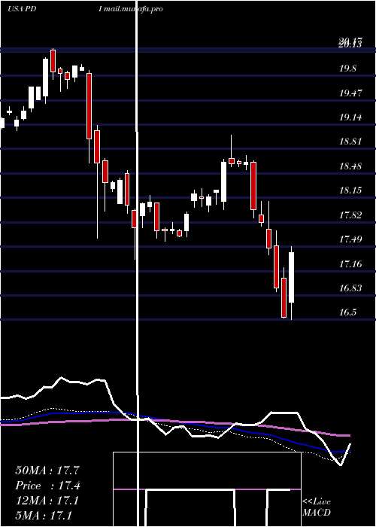The width and height of the screenshot is (376, 527).
Task: Click the 'I mail.munafa.pro' watermark text
Action: pos(131,9)
